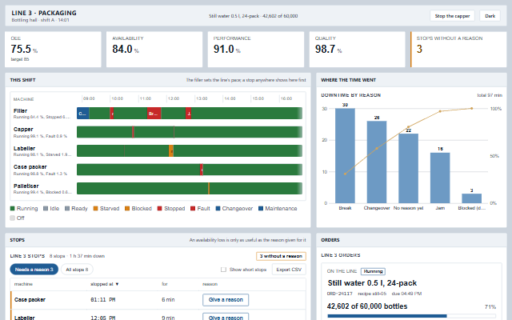Screen dimensions: 512x320
Task: Click the order bottles progress bar
Action: click(411, 316)
